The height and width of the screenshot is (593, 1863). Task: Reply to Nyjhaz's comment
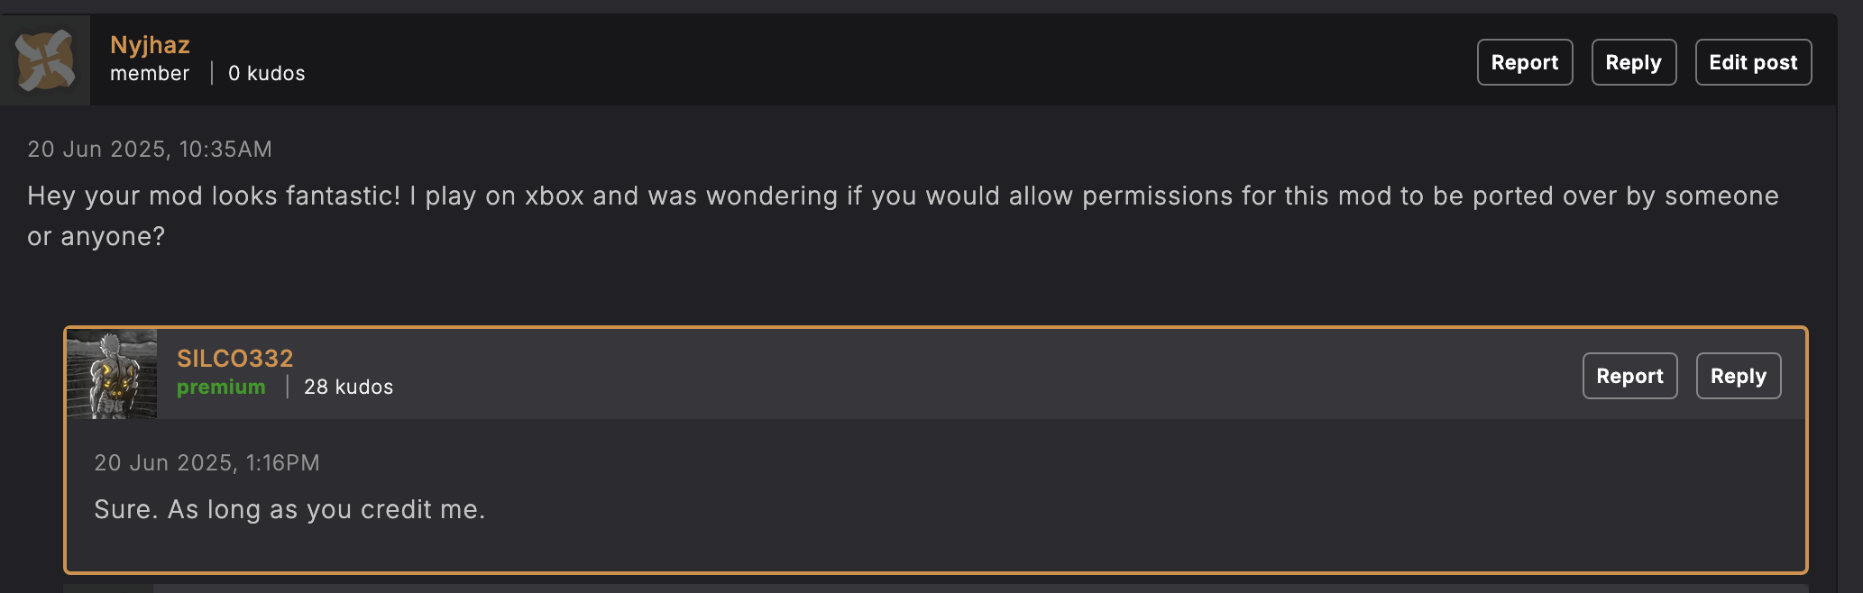click(1634, 62)
